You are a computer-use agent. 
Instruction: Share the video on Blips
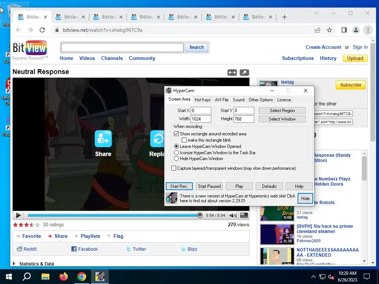[189, 249]
